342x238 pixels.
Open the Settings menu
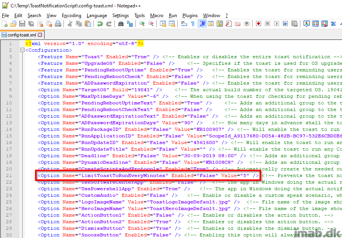121,16
